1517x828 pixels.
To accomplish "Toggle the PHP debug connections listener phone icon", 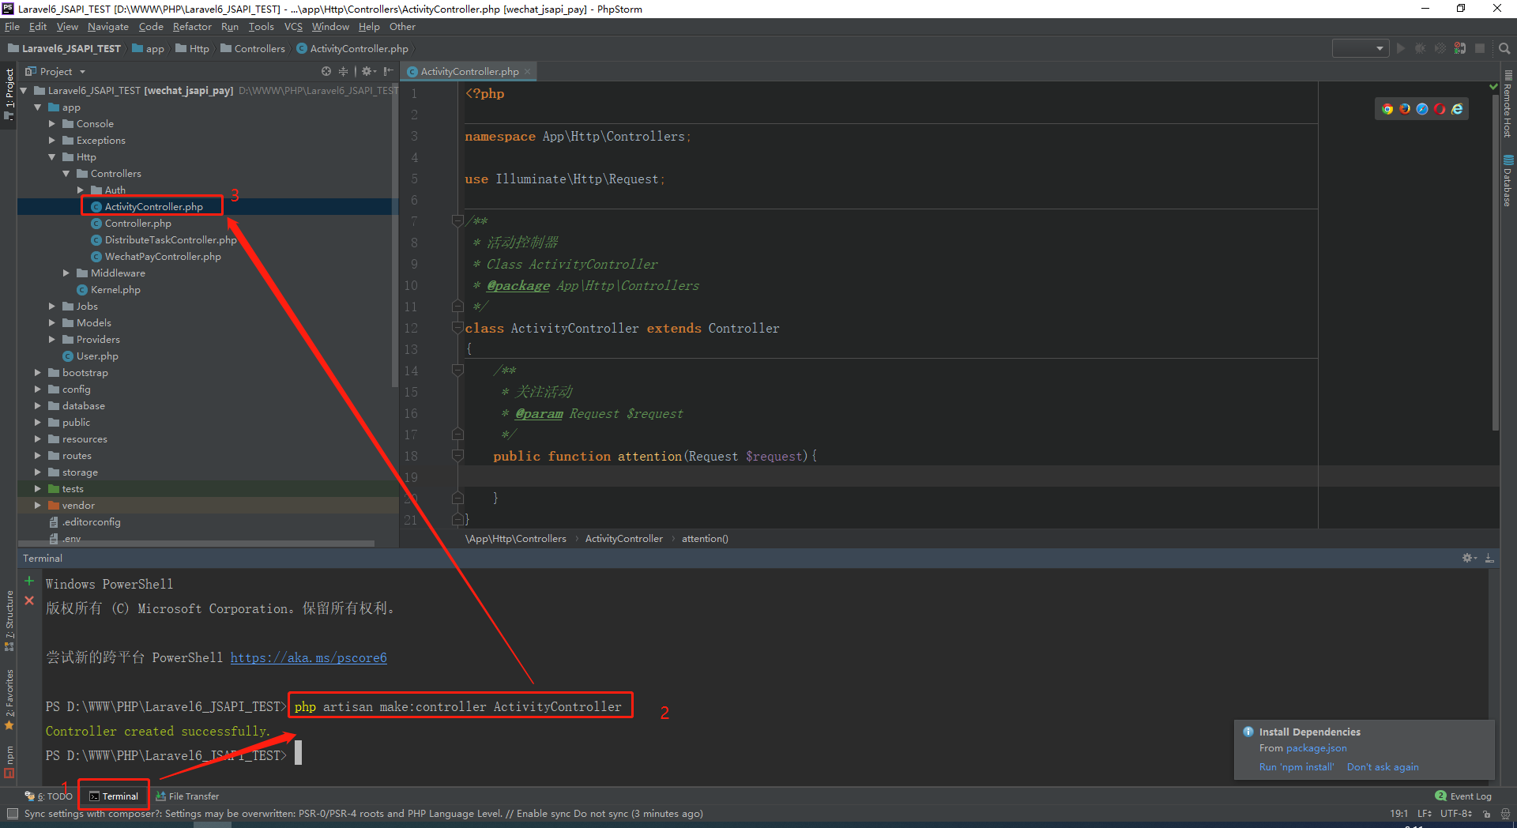I will point(1459,48).
